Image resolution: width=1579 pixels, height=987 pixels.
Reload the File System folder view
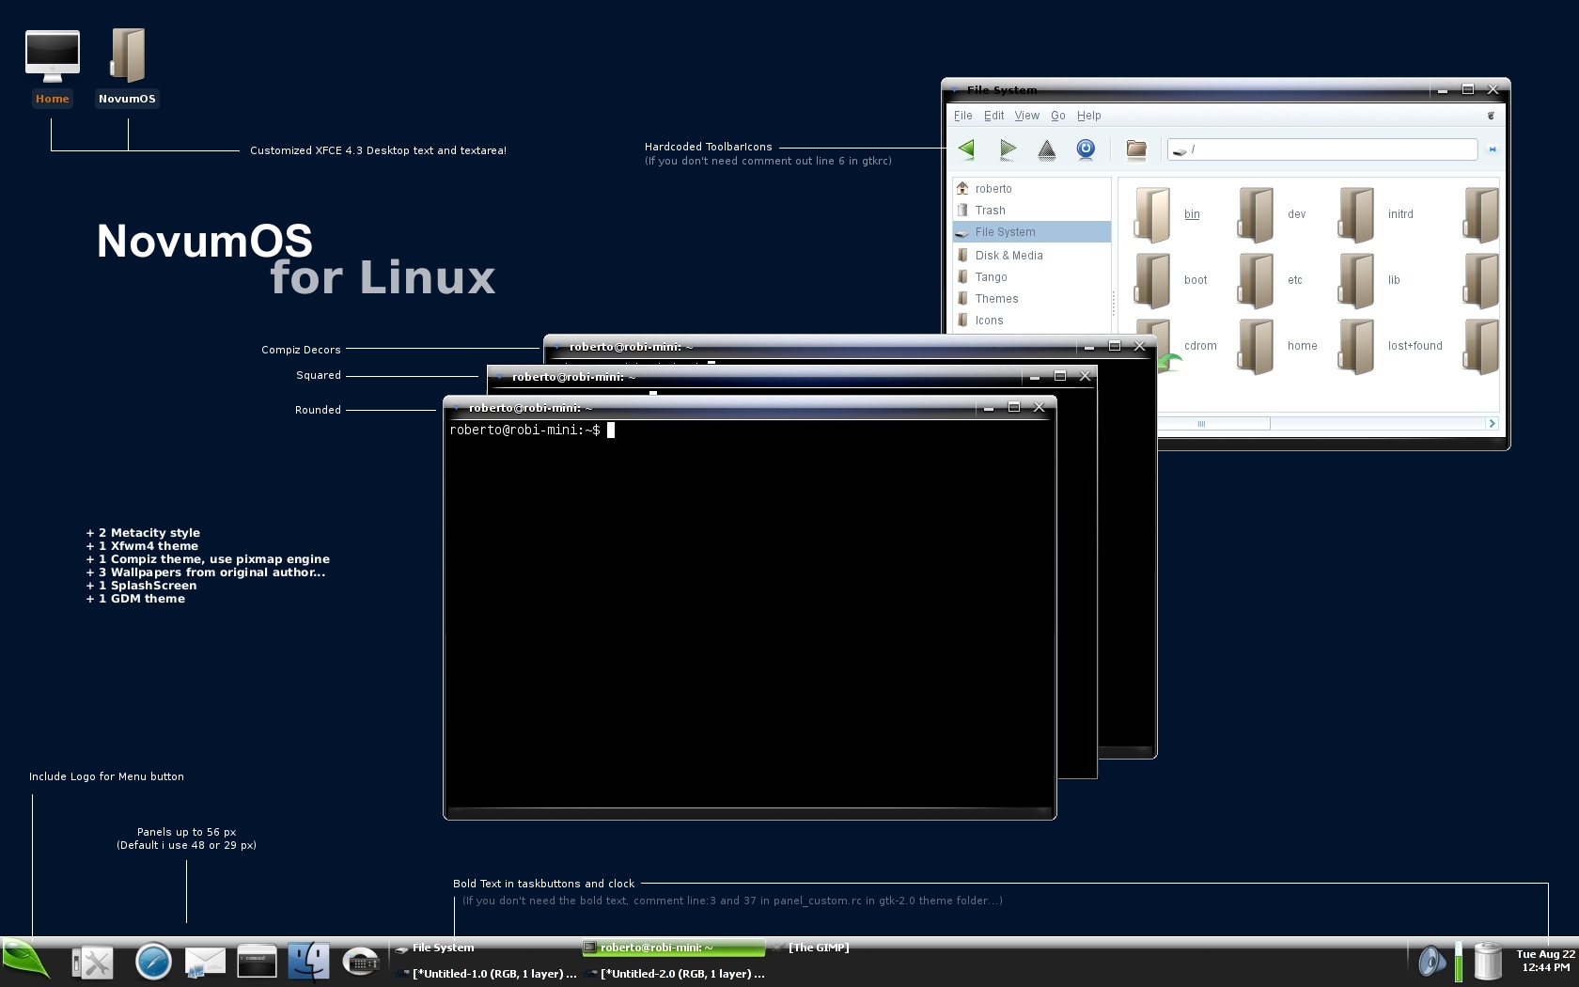[x=1086, y=149]
